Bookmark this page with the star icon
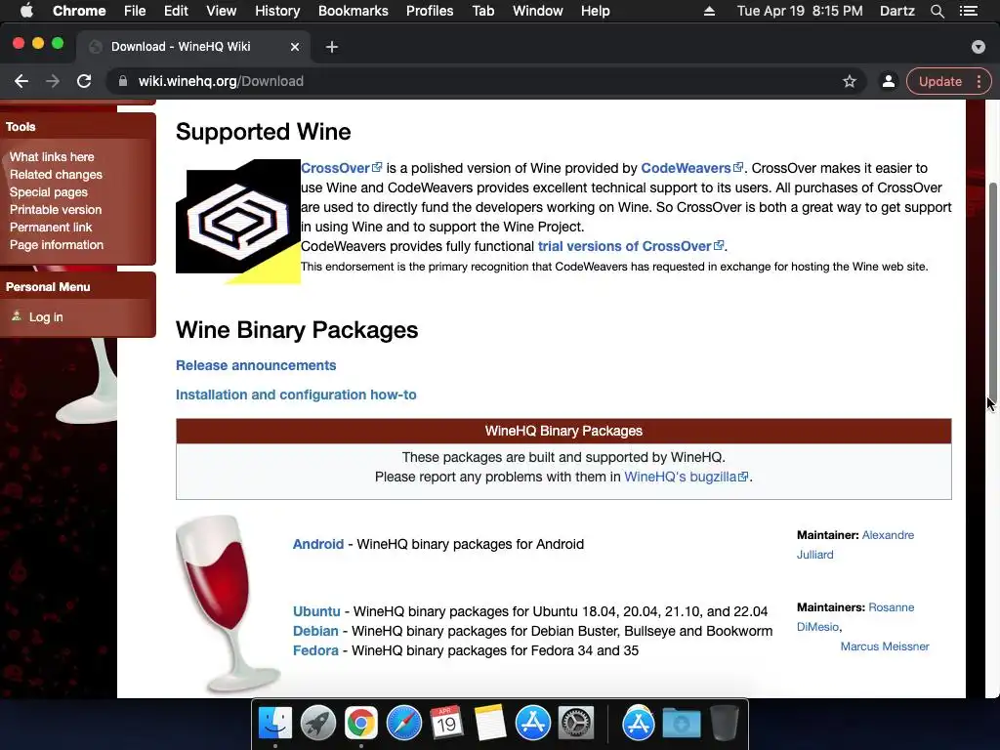1000x750 pixels. pyautogui.click(x=849, y=81)
